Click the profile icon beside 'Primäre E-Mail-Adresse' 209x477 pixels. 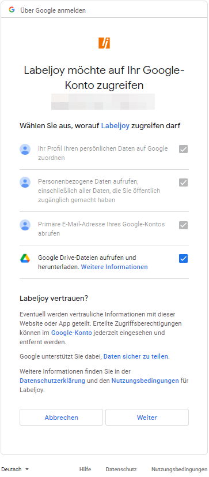tap(25, 225)
